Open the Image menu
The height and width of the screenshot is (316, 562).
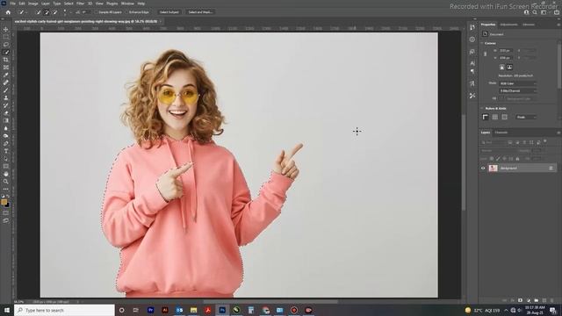pos(33,4)
